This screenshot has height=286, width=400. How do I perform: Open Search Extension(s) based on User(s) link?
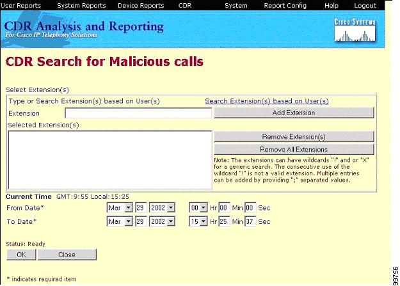point(267,101)
